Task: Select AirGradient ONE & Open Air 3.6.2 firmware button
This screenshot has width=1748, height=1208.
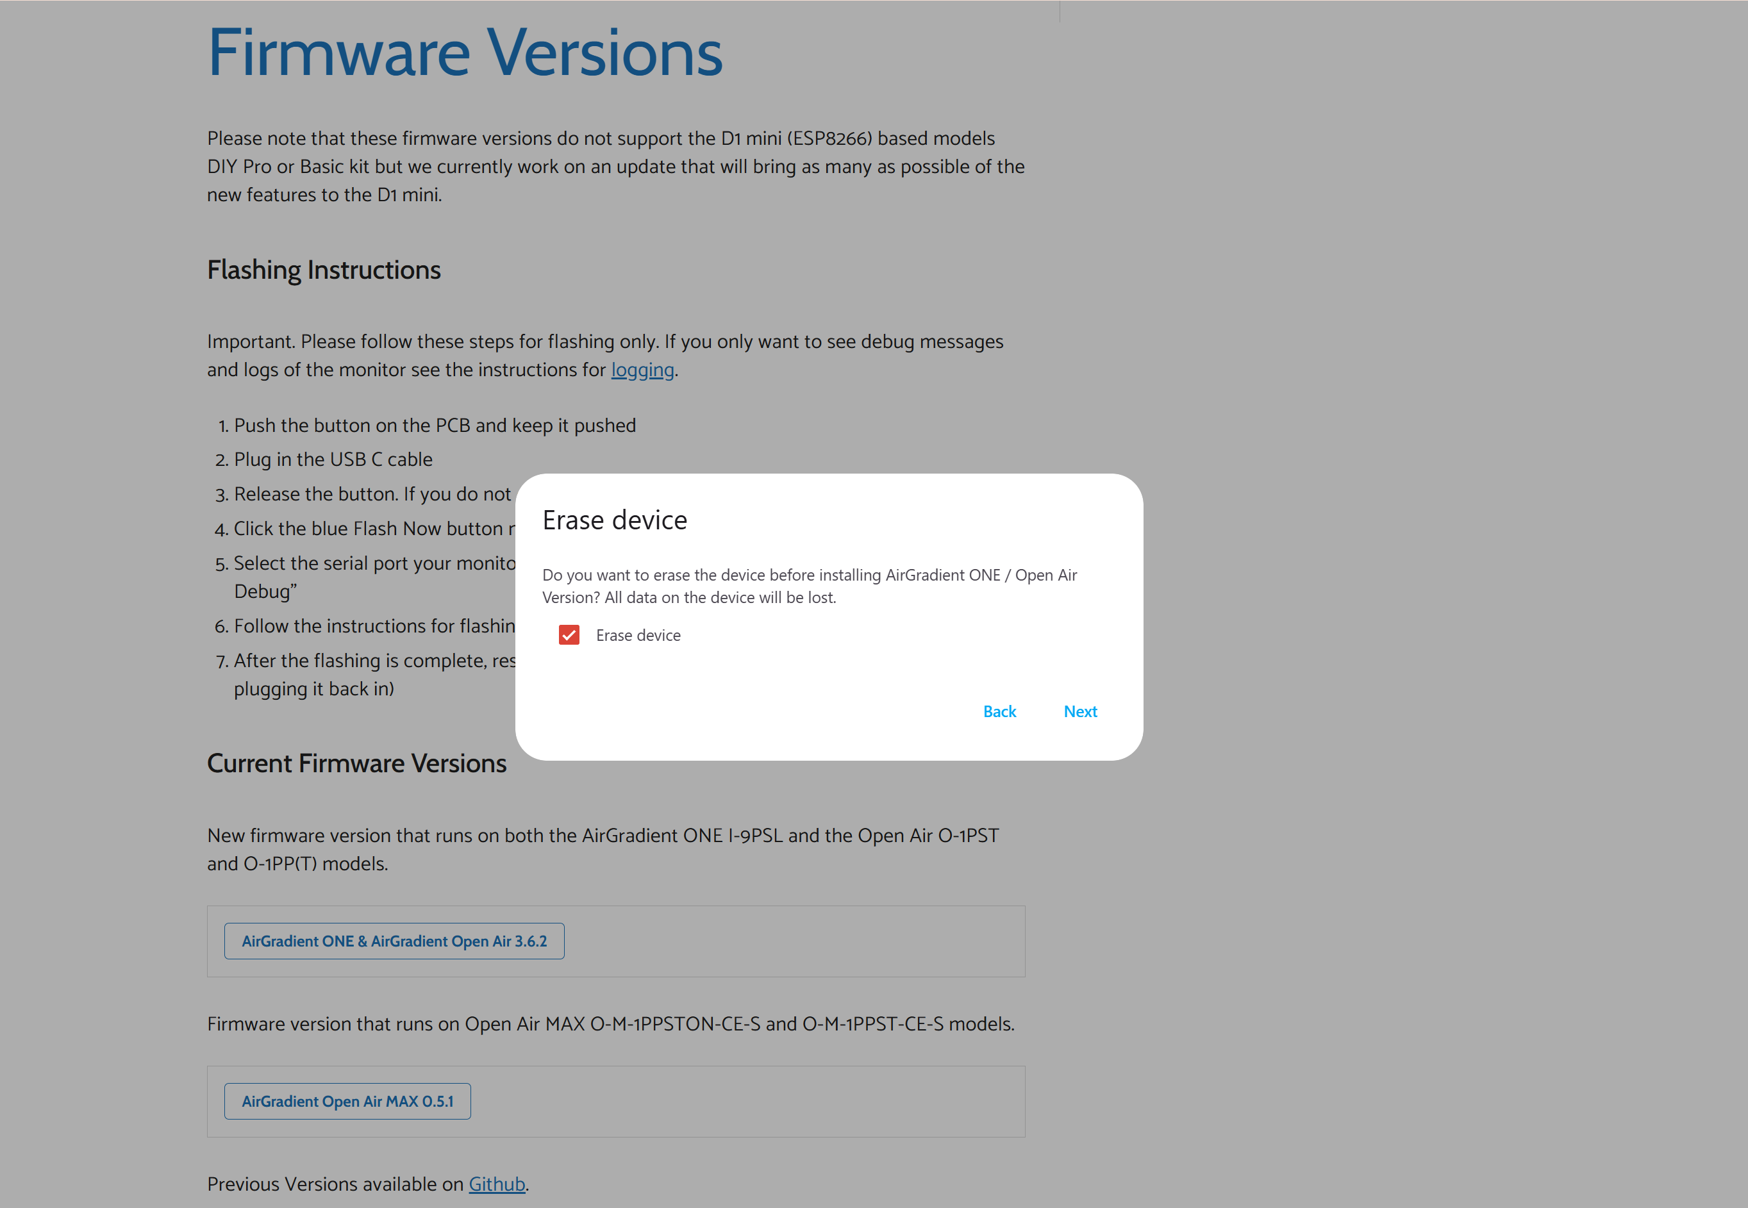Action: click(394, 941)
